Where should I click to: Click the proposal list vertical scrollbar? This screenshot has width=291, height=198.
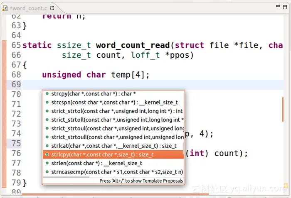pos(183,147)
